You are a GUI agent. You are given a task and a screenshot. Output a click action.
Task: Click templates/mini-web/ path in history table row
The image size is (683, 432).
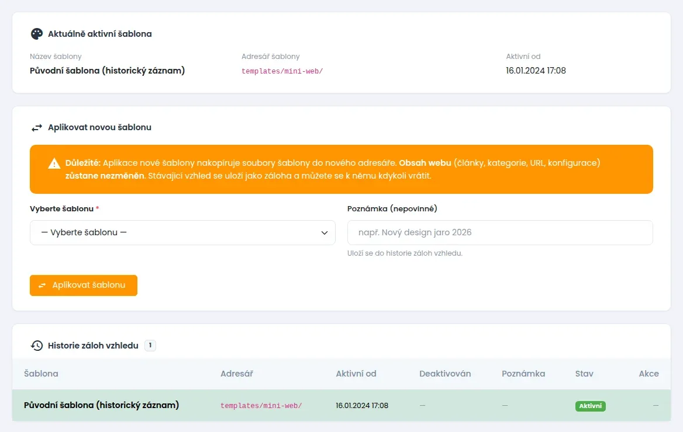(261, 406)
